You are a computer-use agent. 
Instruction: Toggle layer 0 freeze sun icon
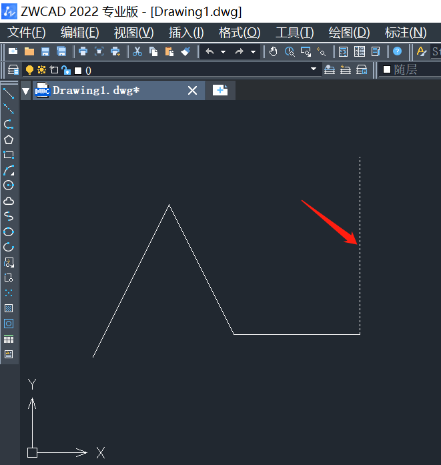(42, 70)
